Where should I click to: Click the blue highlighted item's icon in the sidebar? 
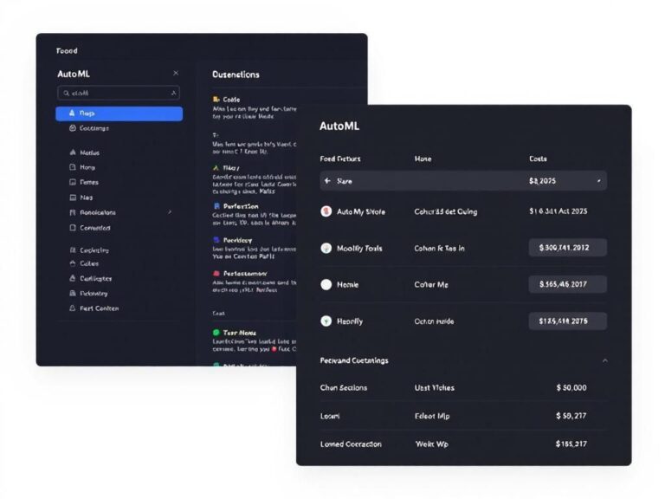pyautogui.click(x=72, y=113)
